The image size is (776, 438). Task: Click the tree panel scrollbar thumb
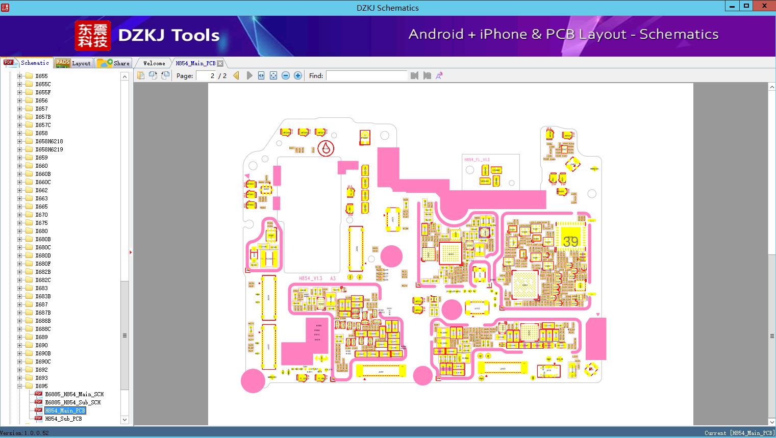pyautogui.click(x=124, y=335)
